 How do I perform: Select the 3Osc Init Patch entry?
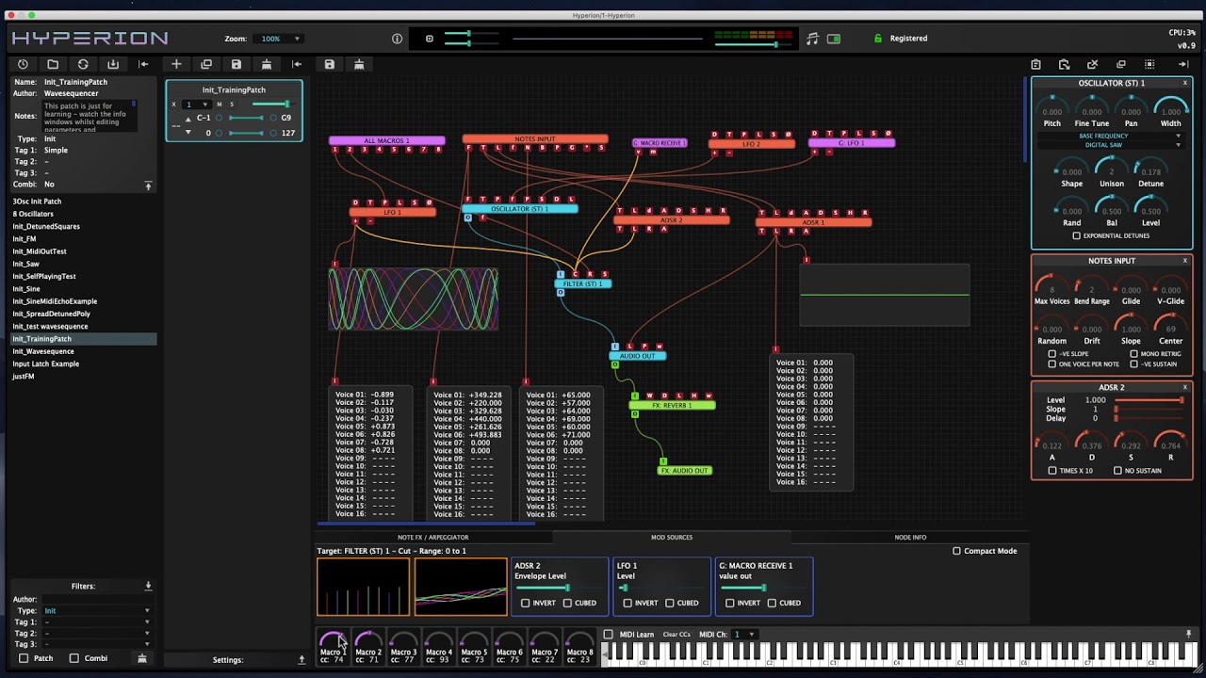(83, 202)
